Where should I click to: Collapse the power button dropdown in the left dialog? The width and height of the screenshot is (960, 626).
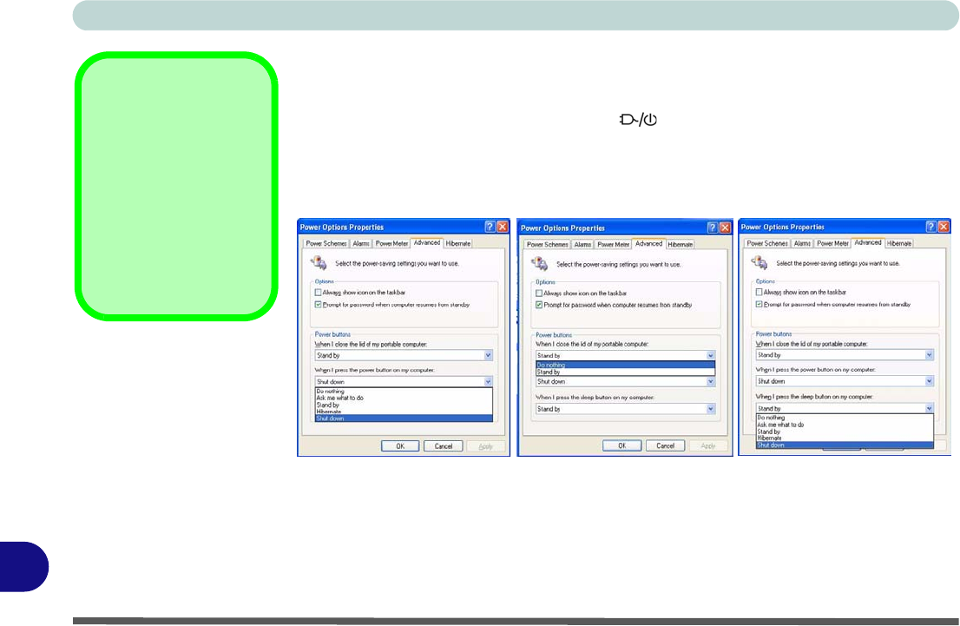[x=488, y=382]
